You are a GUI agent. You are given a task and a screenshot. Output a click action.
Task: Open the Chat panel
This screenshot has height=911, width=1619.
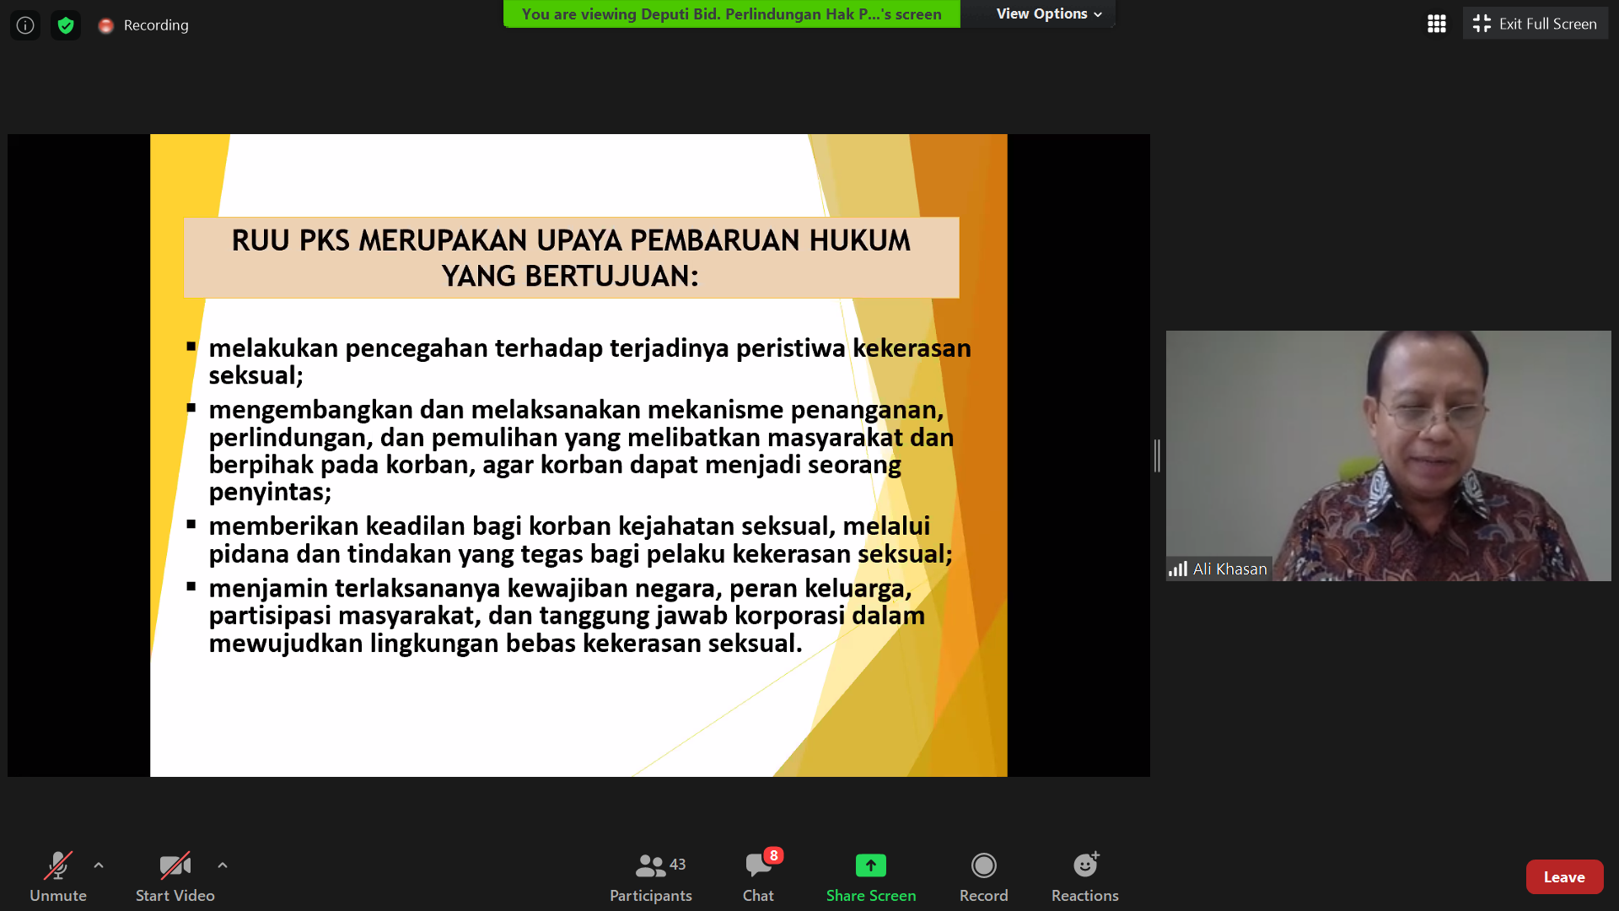758,877
